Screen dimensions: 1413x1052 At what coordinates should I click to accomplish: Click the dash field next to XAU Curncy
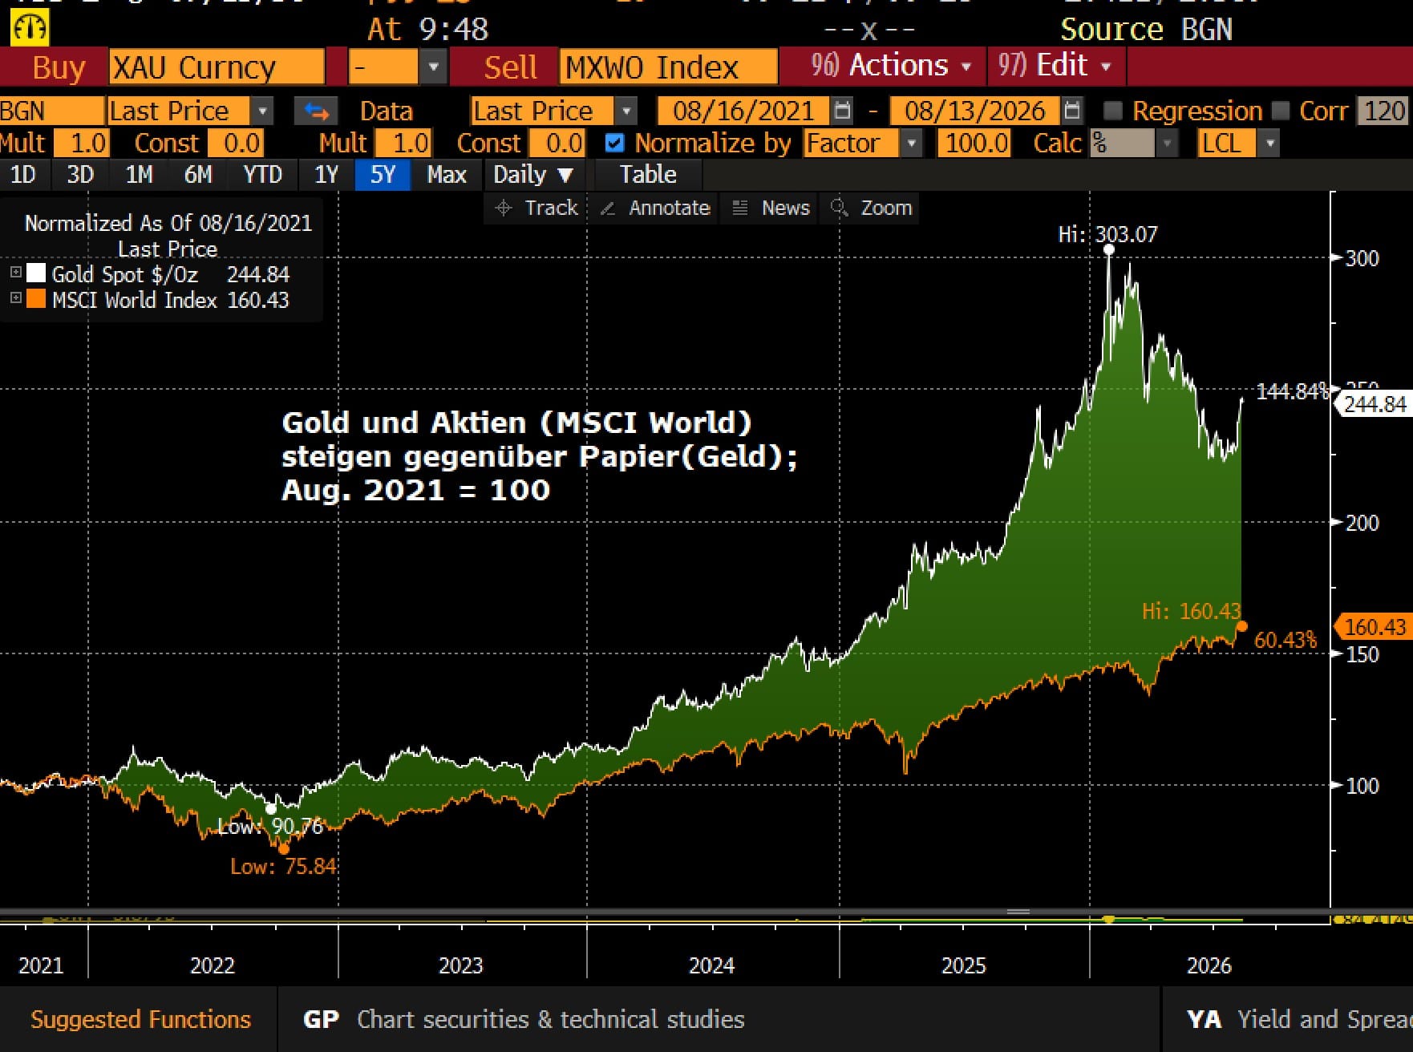(x=383, y=67)
